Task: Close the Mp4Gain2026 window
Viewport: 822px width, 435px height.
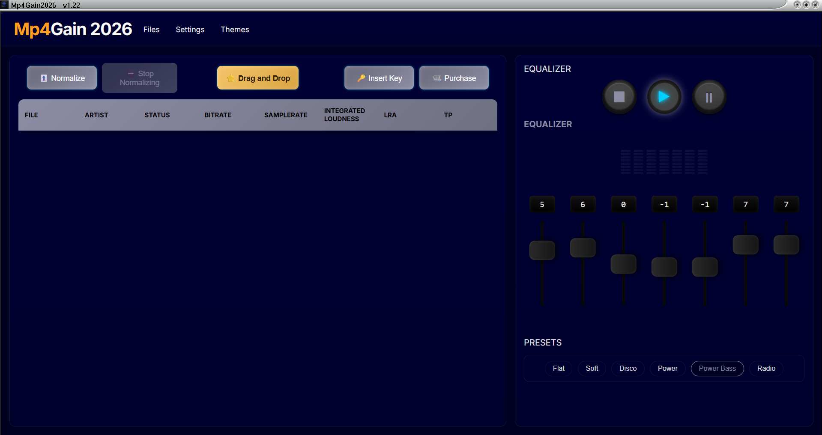Action: pos(815,5)
